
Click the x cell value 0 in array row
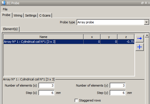(x=92, y=42)
